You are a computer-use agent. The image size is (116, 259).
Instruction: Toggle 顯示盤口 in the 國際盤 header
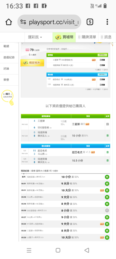click(x=102, y=55)
